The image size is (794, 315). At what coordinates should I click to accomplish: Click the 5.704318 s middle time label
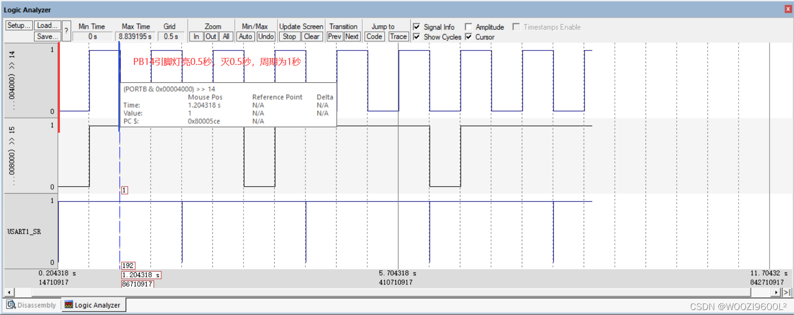coord(397,273)
